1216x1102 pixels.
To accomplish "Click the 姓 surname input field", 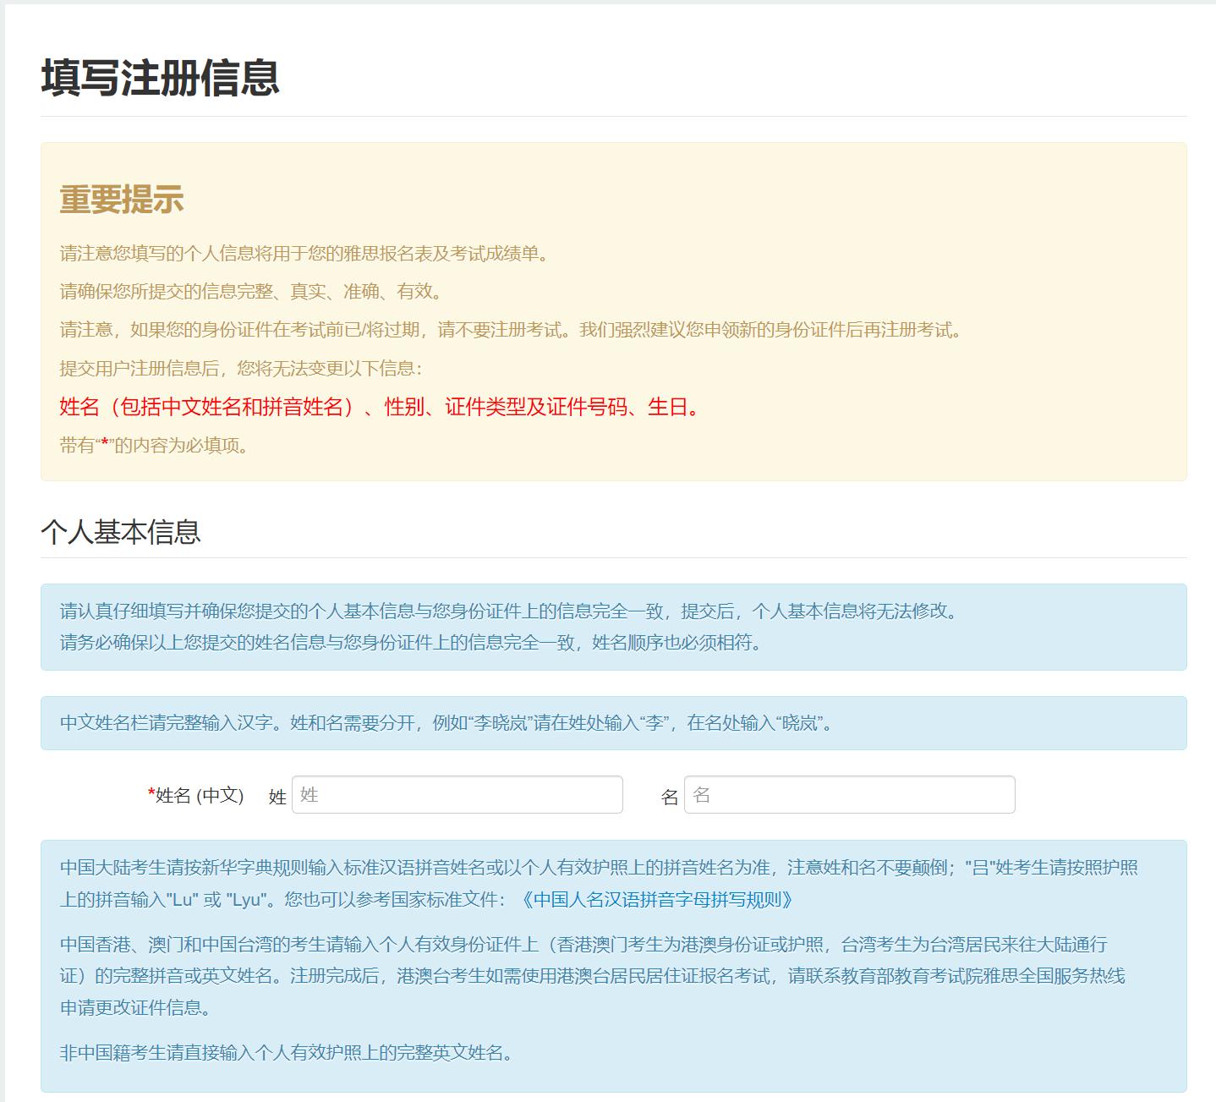I will tap(457, 795).
